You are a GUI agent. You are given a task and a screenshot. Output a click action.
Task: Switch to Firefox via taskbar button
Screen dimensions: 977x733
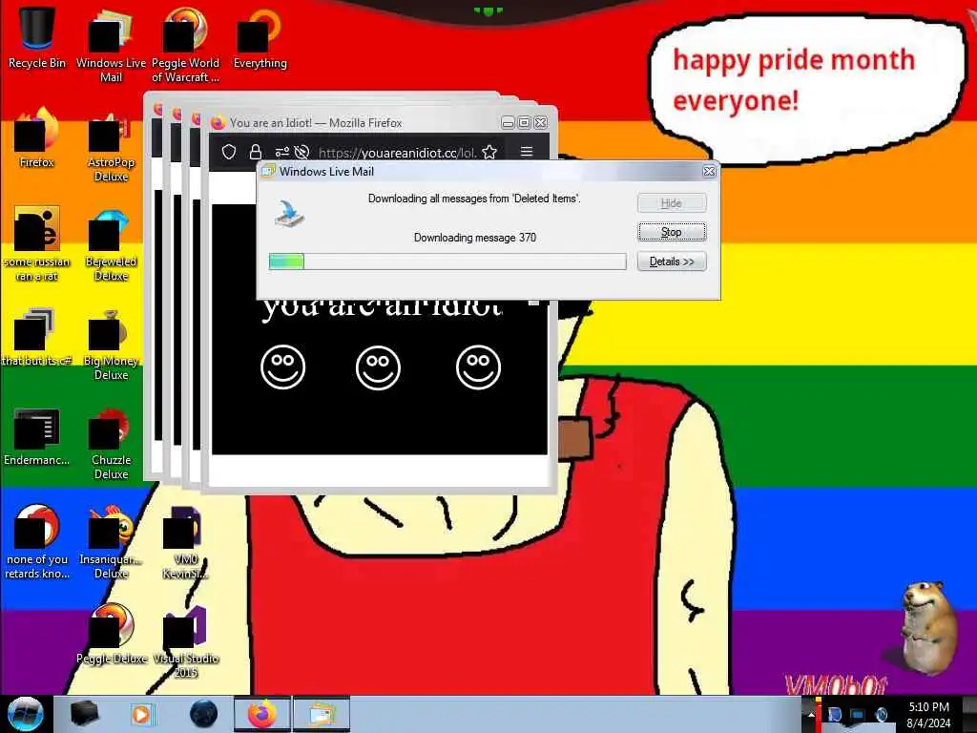[x=262, y=714]
